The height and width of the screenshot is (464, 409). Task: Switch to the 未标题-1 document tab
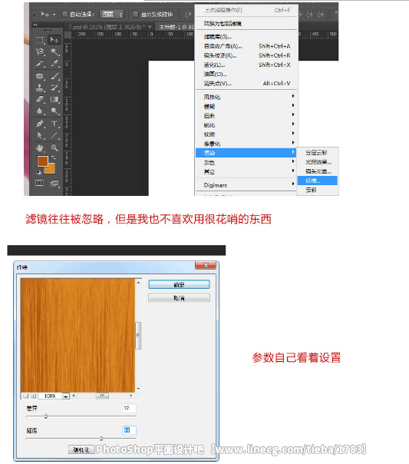176,27
